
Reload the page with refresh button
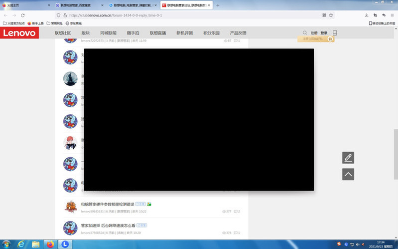pyautogui.click(x=23, y=15)
